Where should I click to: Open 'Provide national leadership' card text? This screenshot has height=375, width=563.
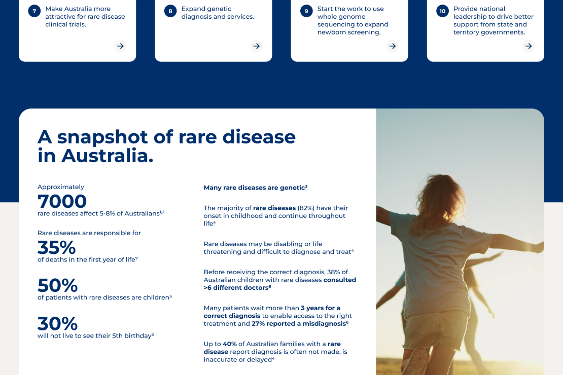click(494, 20)
